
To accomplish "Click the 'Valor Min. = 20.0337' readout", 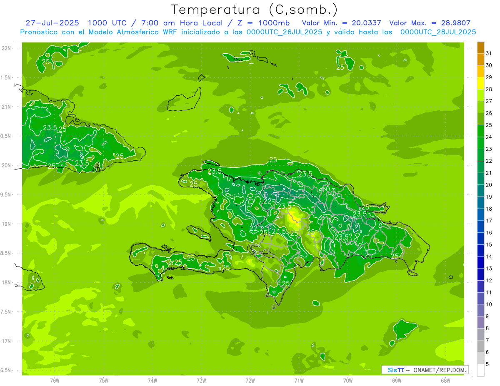I will (x=341, y=23).
